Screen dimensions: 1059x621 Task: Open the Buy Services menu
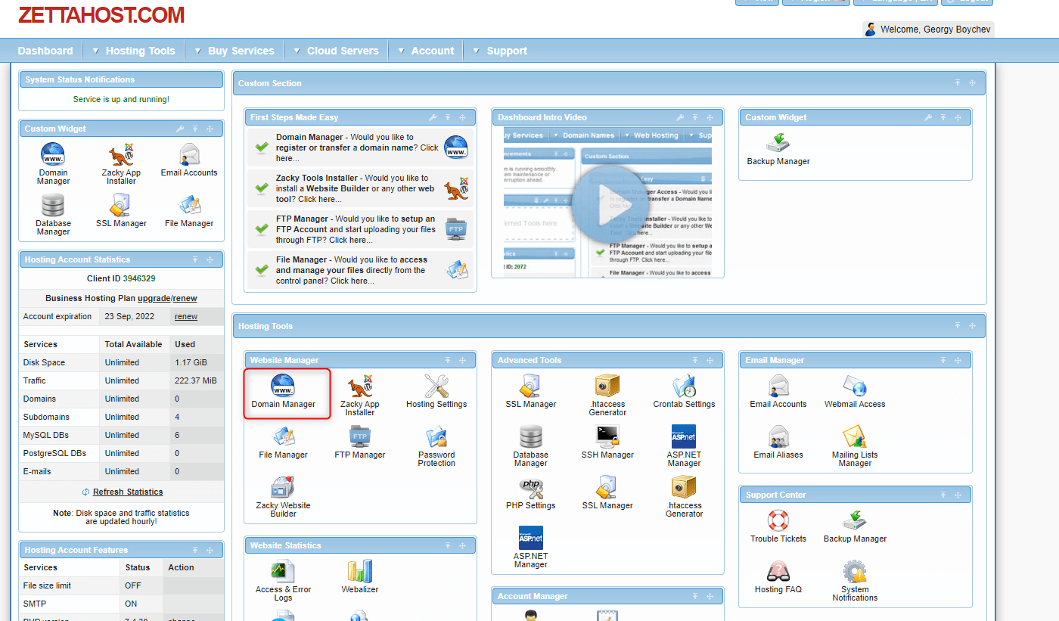234,51
